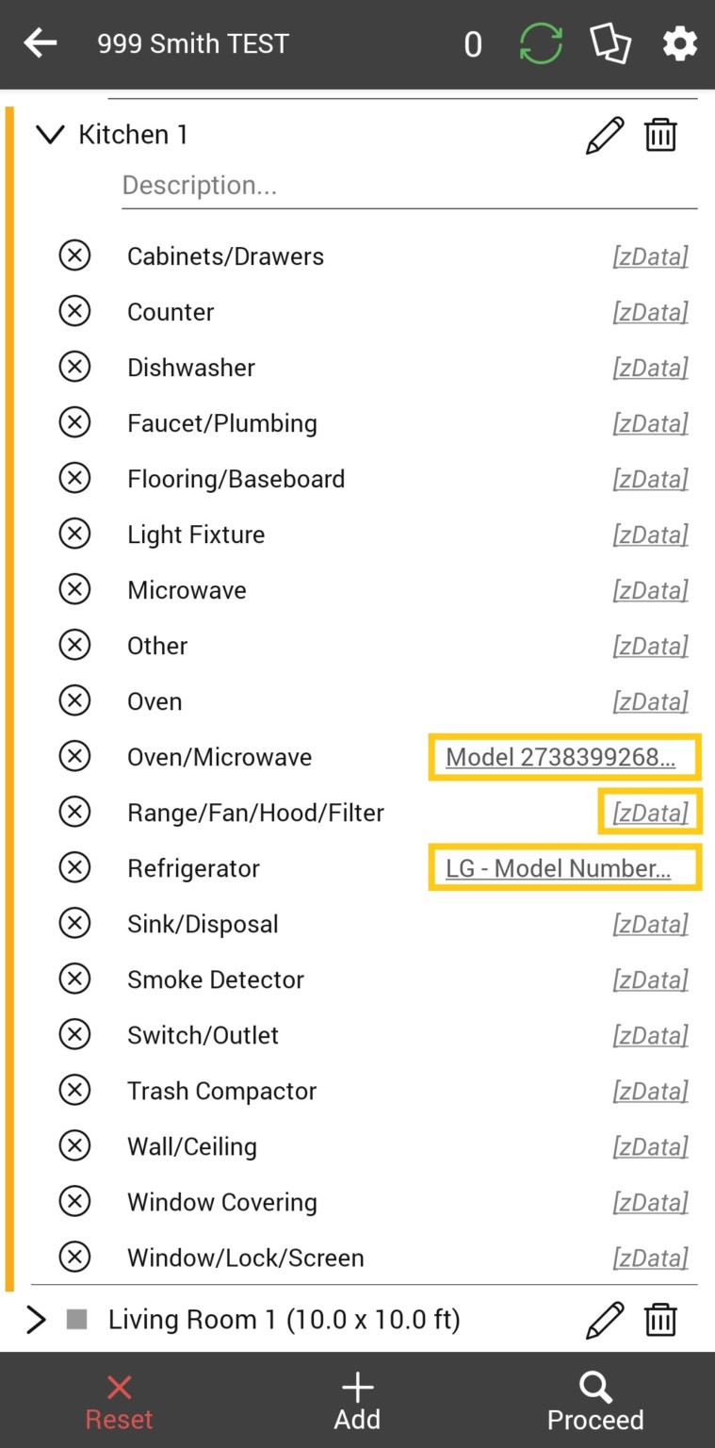The width and height of the screenshot is (715, 1448).
Task: Expand the Living Room 1 section
Action: [x=36, y=1319]
